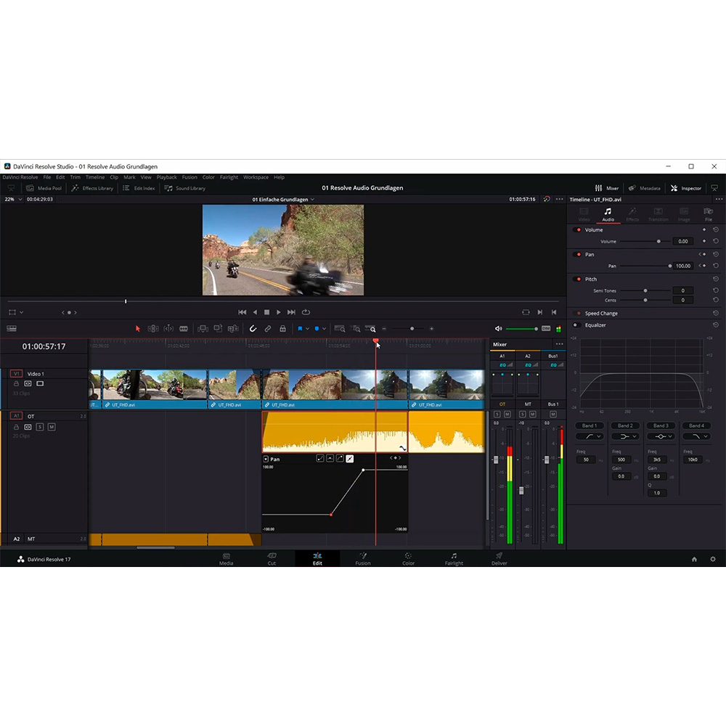Viewport: 726px width, 726px height.
Task: Jump to last frame playback button
Action: tap(291, 312)
